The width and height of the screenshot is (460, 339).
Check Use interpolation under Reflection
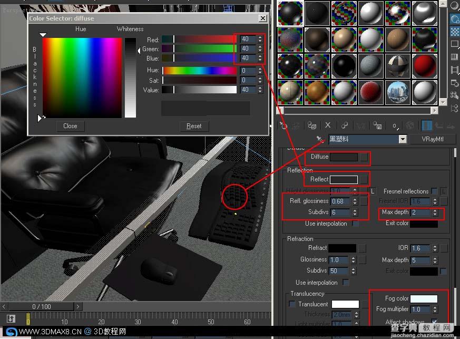[x=355, y=224]
